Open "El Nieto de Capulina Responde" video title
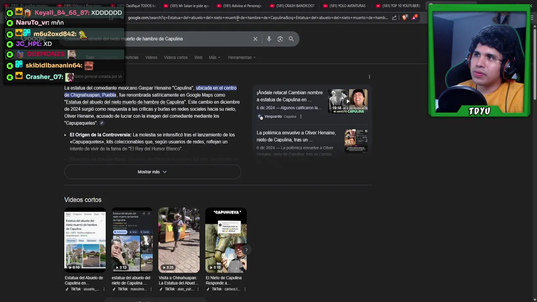This screenshot has height=302, width=537. click(224, 280)
